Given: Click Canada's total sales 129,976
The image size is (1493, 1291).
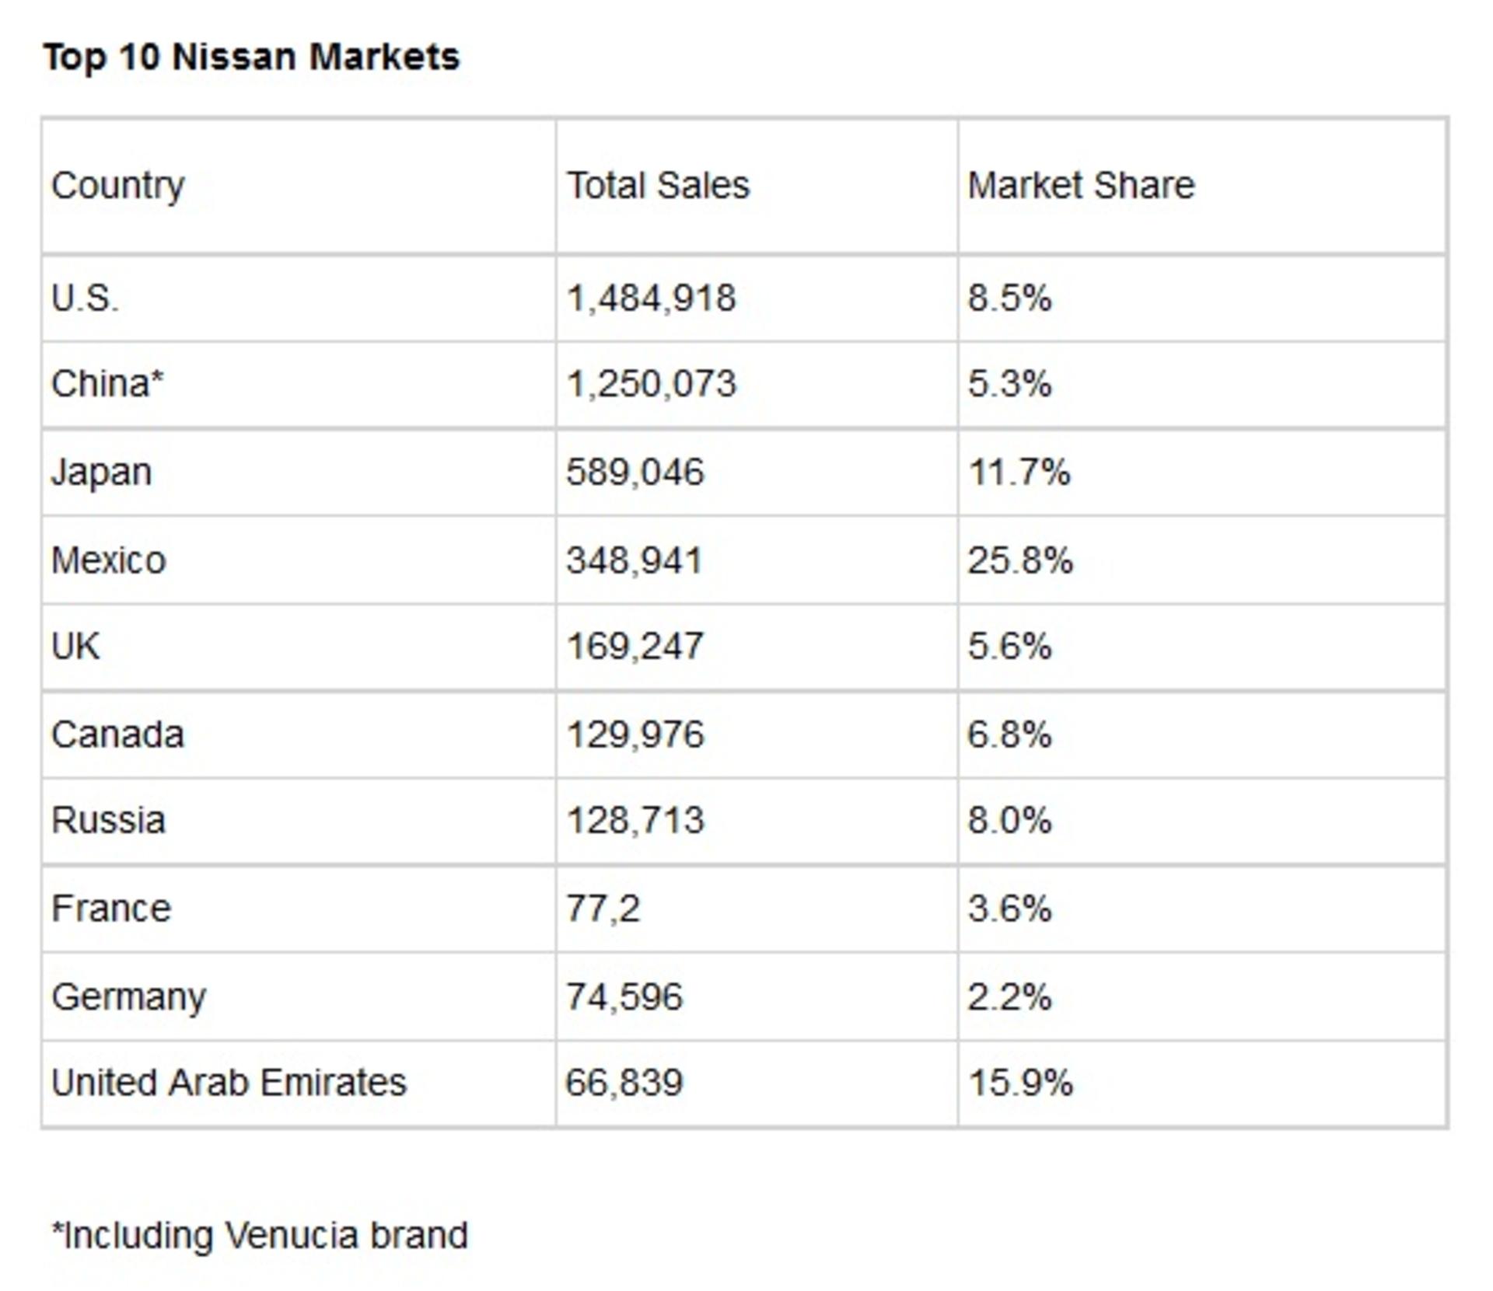Looking at the screenshot, I should (635, 734).
